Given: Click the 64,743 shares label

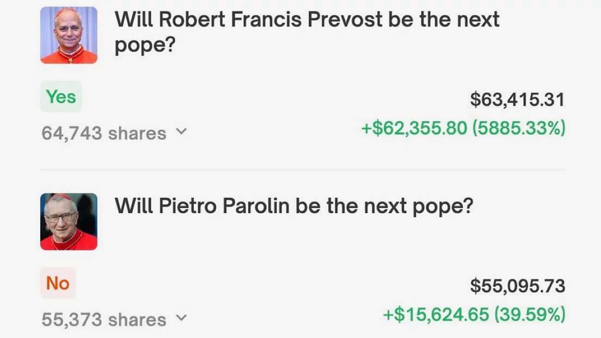Looking at the screenshot, I should click(x=103, y=133).
